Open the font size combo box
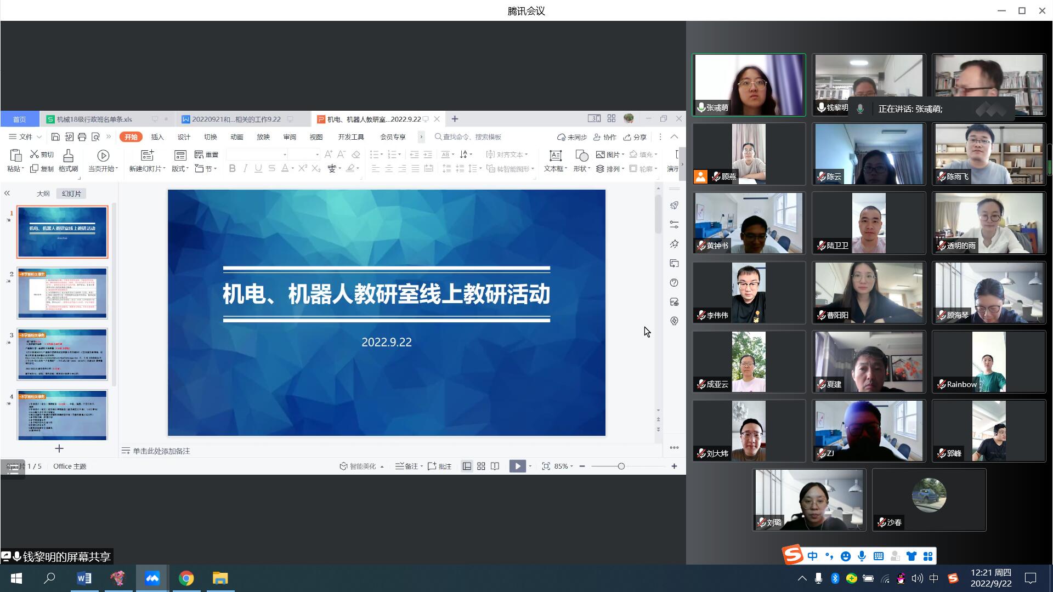The height and width of the screenshot is (592, 1053). pyautogui.click(x=304, y=155)
